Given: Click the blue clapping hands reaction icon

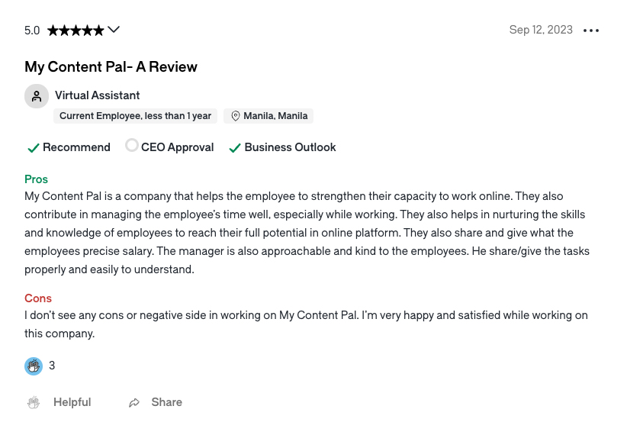Looking at the screenshot, I should pyautogui.click(x=34, y=366).
